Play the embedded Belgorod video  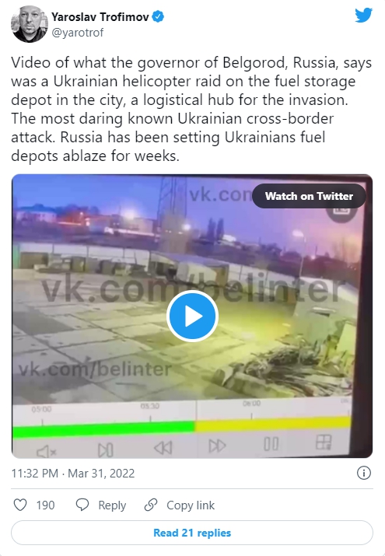coord(192,316)
